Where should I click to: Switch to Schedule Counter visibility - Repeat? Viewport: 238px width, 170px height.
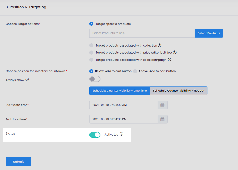[178, 91]
